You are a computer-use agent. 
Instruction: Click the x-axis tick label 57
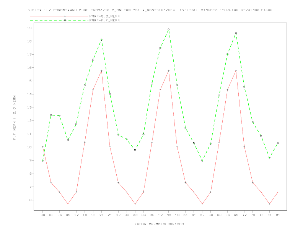pos(202,215)
